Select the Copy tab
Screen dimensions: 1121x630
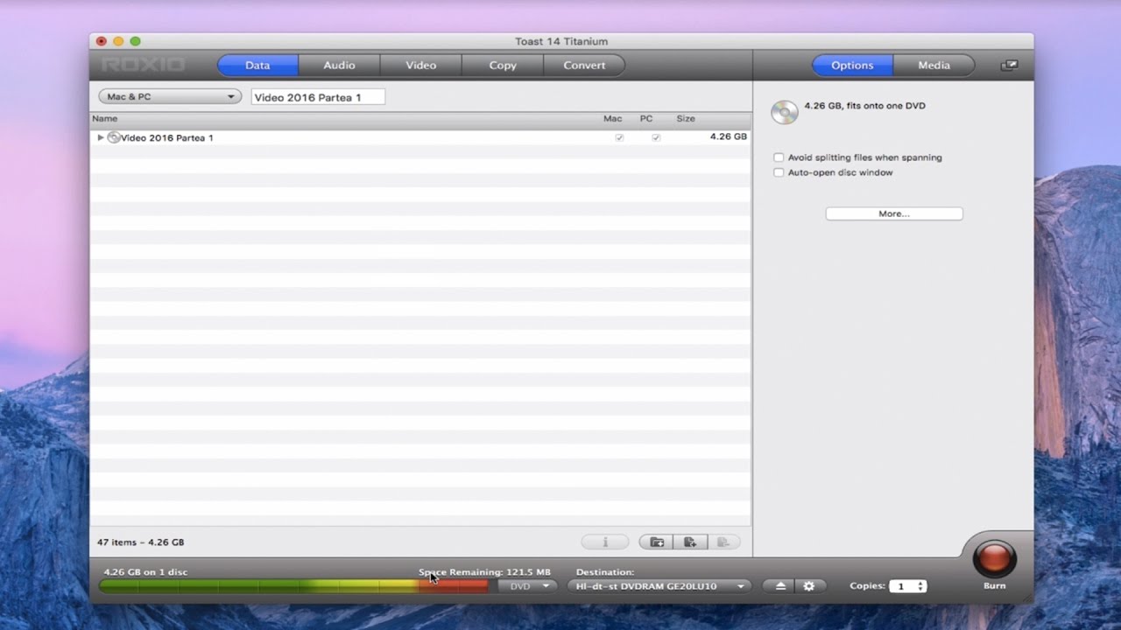click(502, 66)
